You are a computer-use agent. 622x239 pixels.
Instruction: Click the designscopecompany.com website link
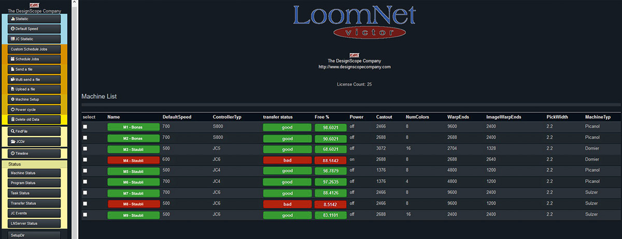(354, 67)
